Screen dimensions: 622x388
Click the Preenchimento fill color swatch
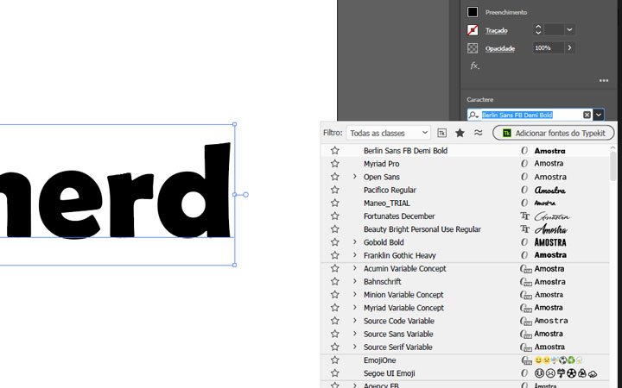(x=473, y=12)
